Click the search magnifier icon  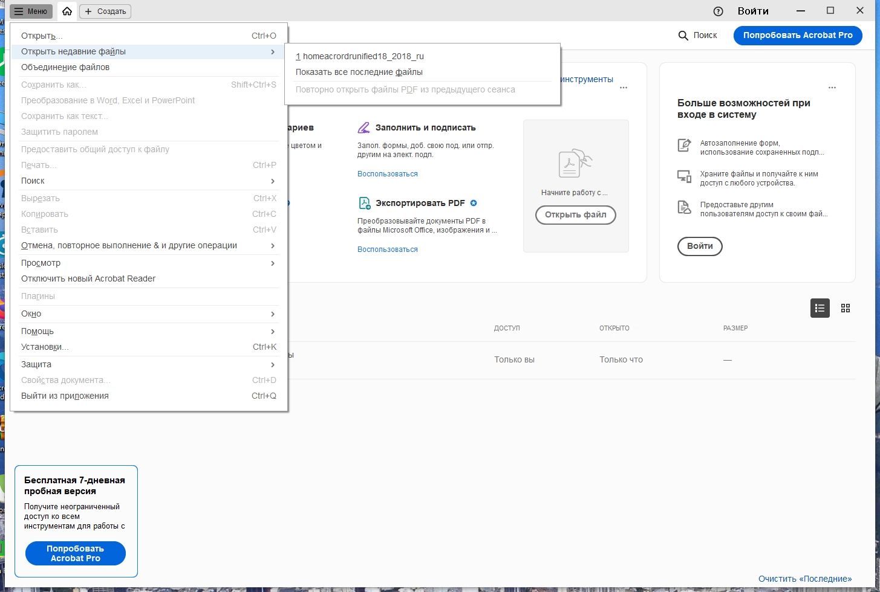[x=683, y=36]
